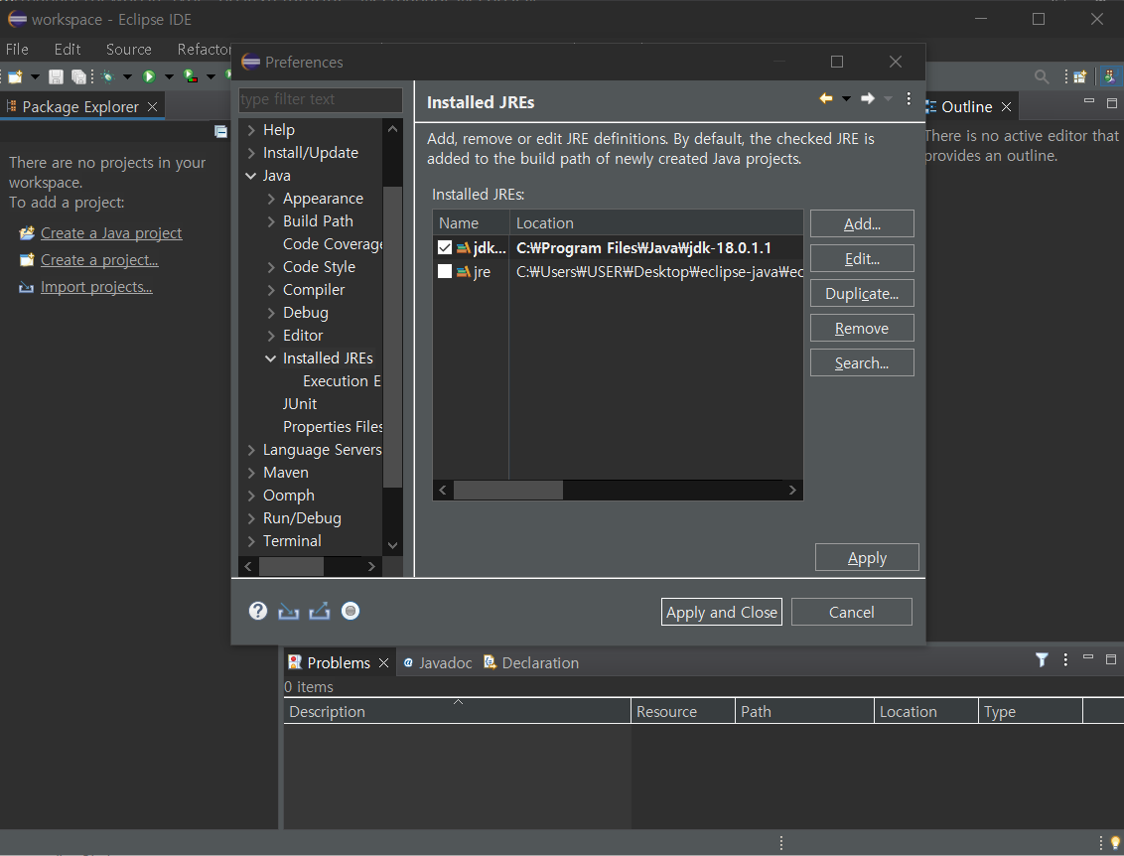
Task: Close the Outline tab
Action: tap(1007, 107)
